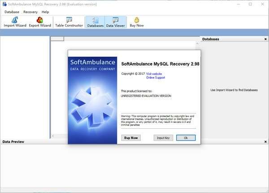
Task: Open the Help menu
Action: 45,12
